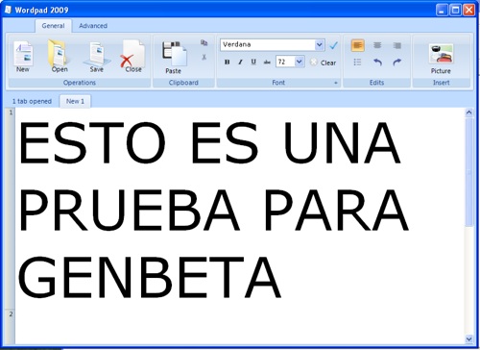Toggle bold formatting
480x350 pixels.
click(228, 62)
